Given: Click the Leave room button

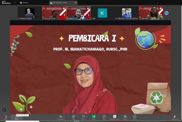Looking at the screenshot, I should coord(175,117).
